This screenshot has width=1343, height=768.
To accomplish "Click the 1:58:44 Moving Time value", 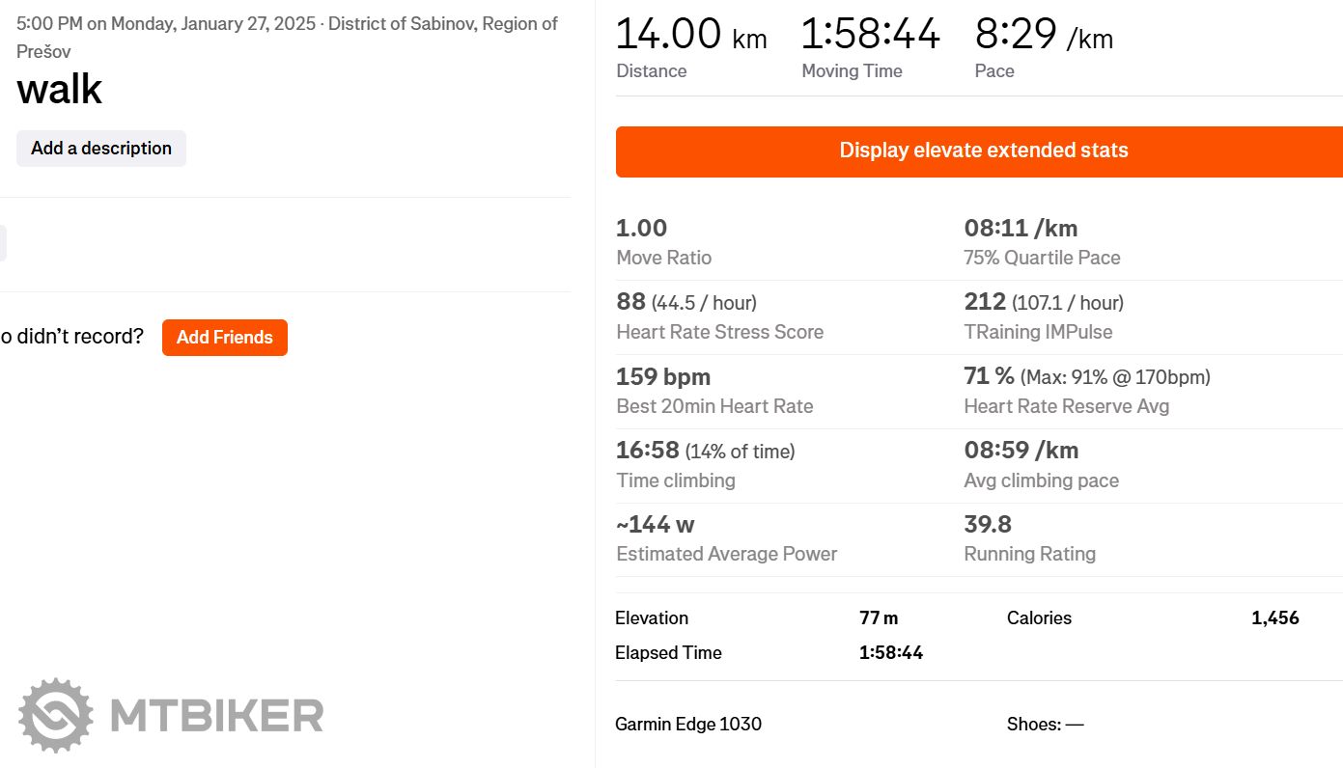I will pyautogui.click(x=870, y=36).
